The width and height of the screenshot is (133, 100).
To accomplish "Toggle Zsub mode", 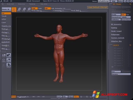I will [x=40, y=8].
